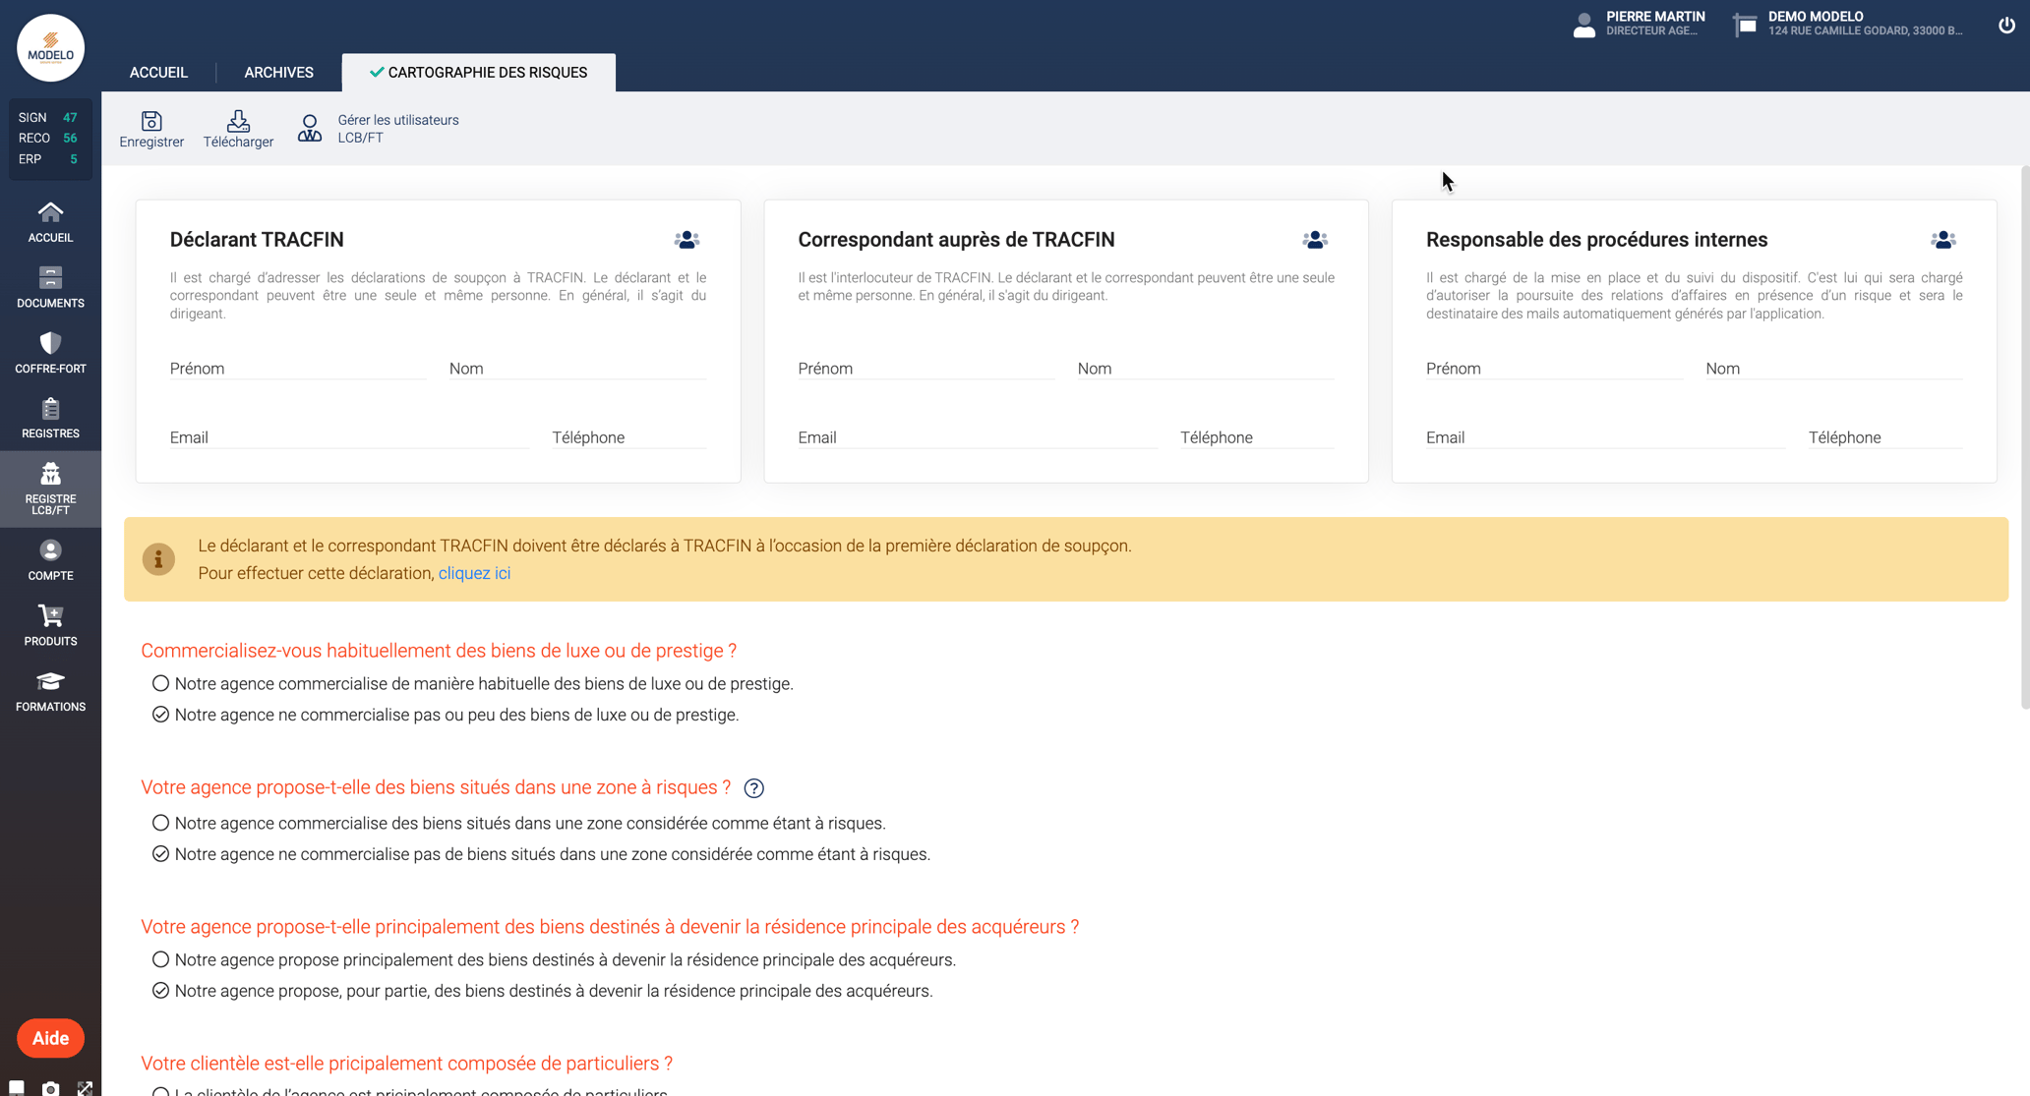Click the users icon on Déclarant TRACFIN card
This screenshot has width=2030, height=1096.
pyautogui.click(x=686, y=239)
